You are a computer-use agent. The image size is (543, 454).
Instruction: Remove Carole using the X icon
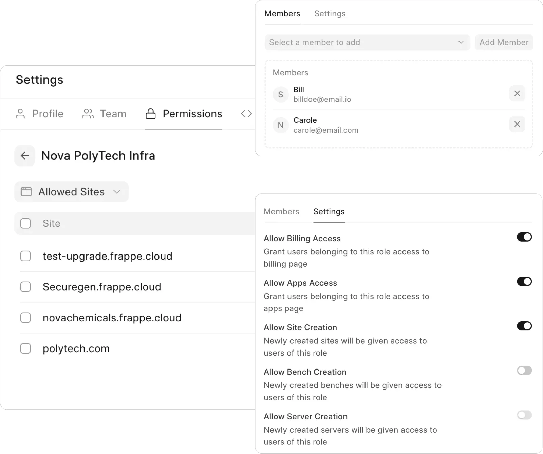coord(517,124)
